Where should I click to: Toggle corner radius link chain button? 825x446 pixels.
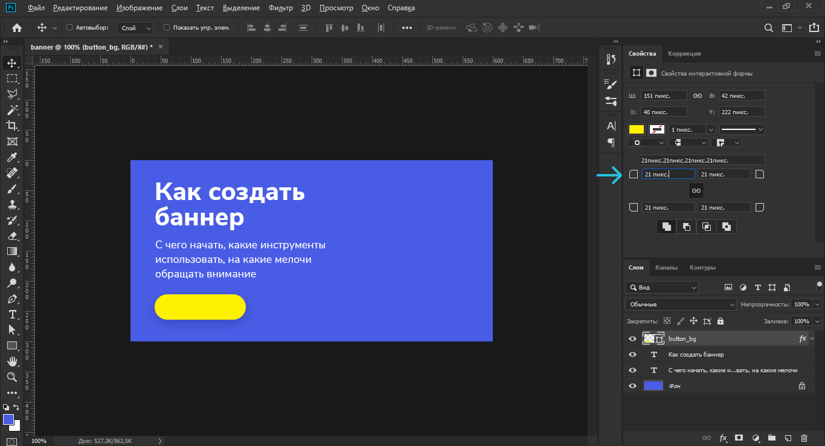tap(696, 190)
